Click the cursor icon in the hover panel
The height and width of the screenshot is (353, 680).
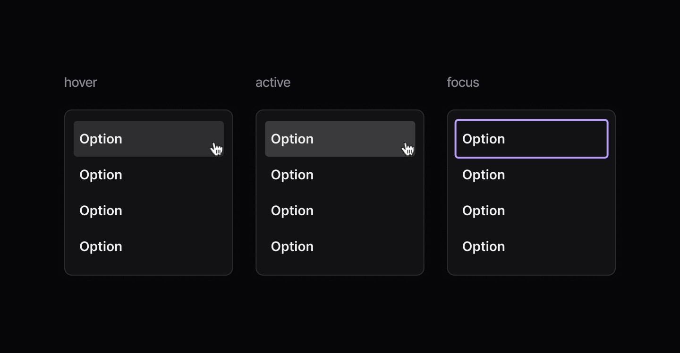216,148
